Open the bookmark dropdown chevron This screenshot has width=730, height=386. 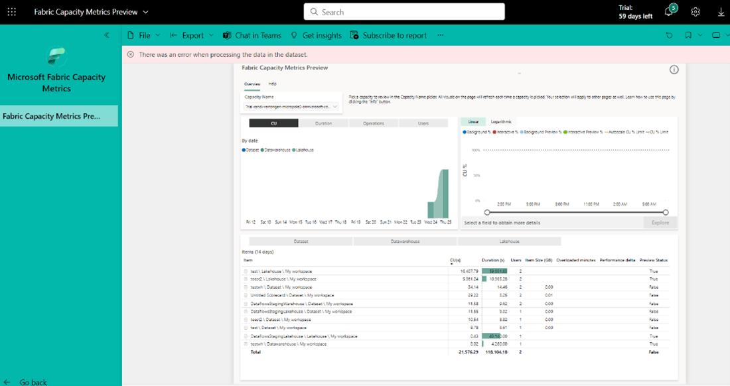tap(699, 35)
